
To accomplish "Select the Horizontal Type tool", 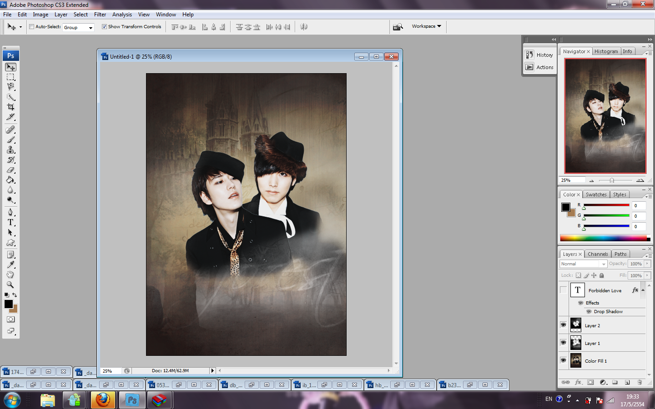I will coord(10,222).
